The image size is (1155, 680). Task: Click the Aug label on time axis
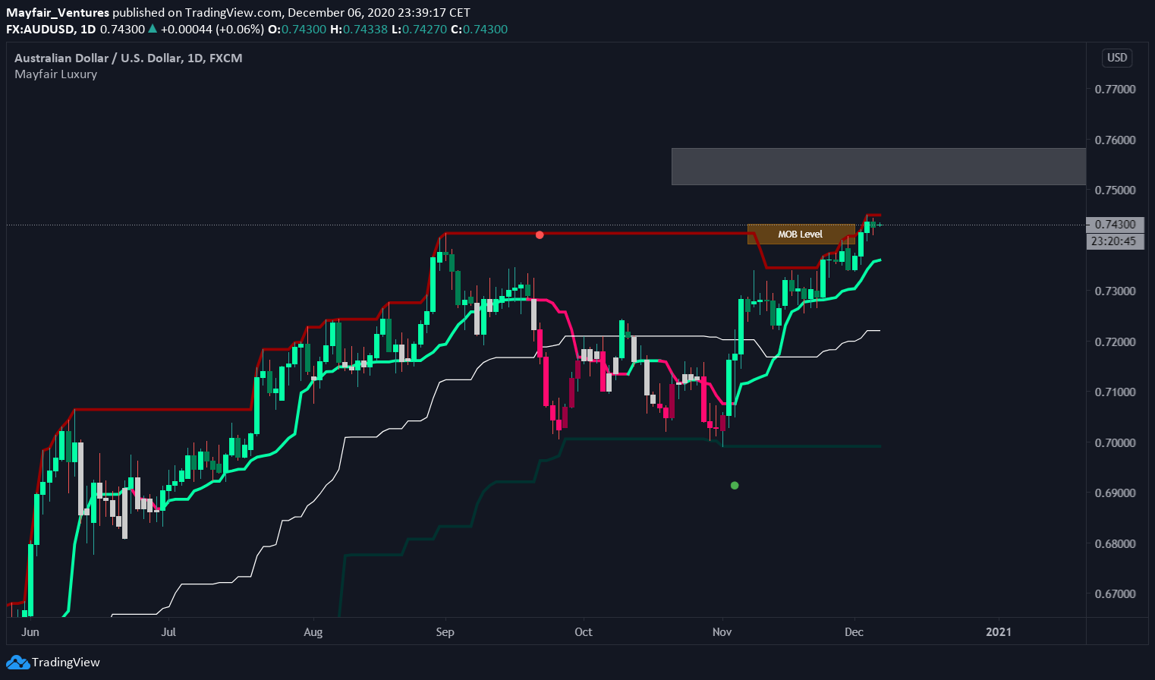[x=313, y=631]
